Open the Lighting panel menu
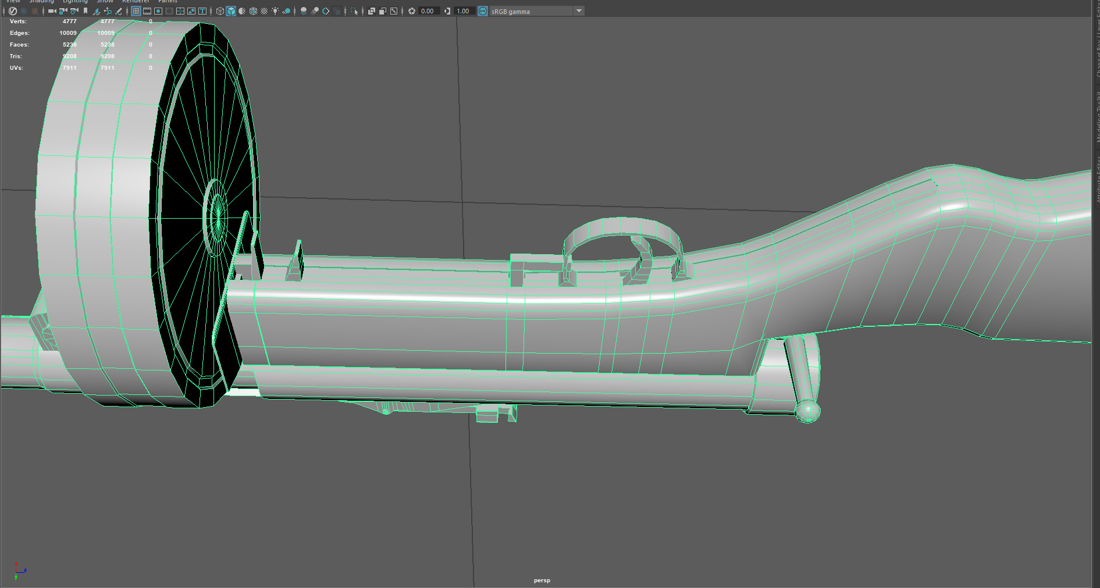 click(x=75, y=2)
